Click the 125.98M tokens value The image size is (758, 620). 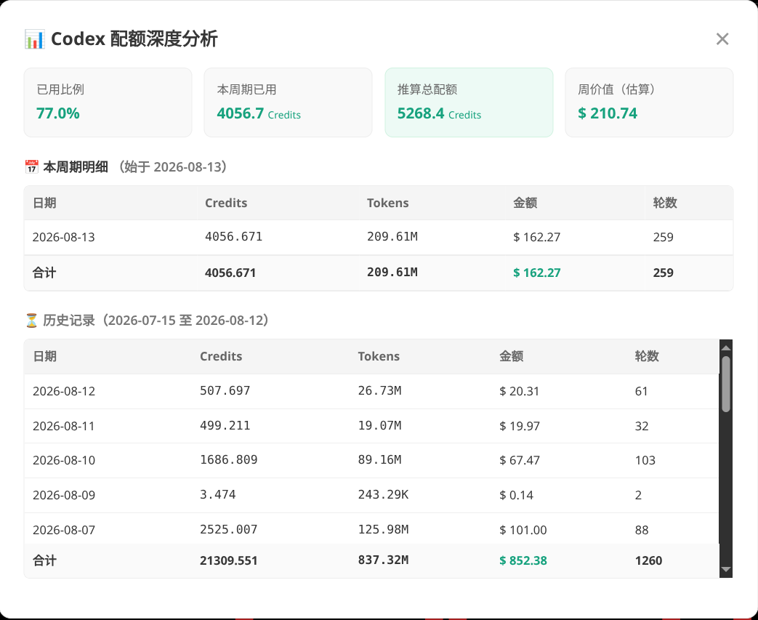(383, 530)
